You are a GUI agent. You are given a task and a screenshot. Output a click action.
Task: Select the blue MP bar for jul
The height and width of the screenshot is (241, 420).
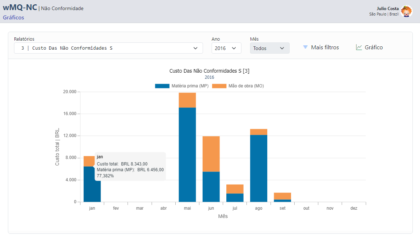[235, 197]
